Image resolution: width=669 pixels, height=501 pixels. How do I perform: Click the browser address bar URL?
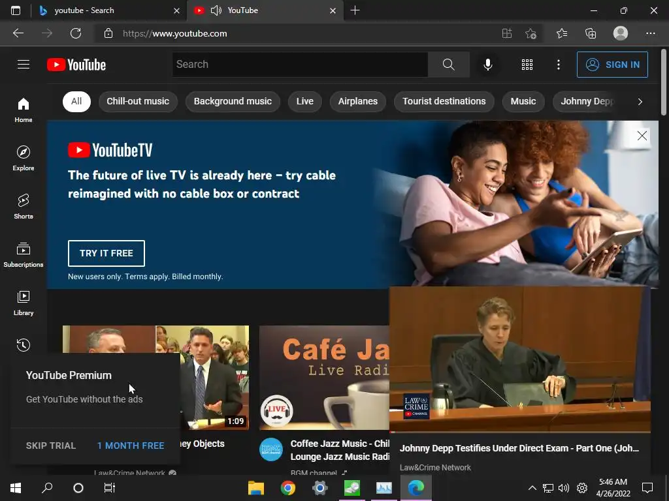pyautogui.click(x=175, y=33)
